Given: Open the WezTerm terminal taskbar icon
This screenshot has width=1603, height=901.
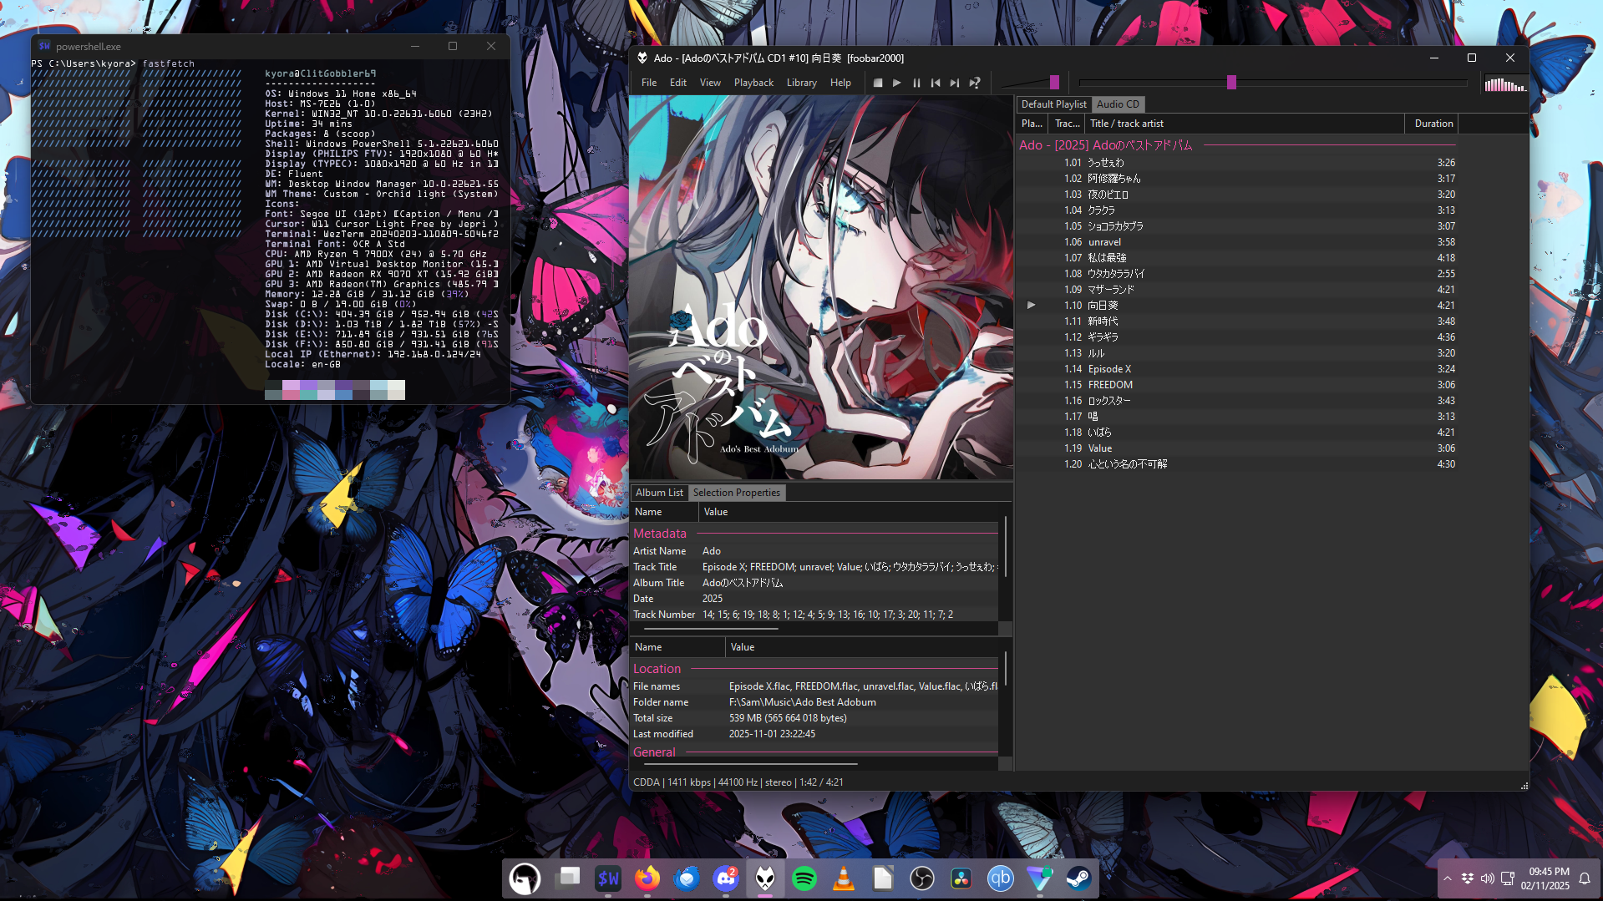Looking at the screenshot, I should click(x=608, y=878).
